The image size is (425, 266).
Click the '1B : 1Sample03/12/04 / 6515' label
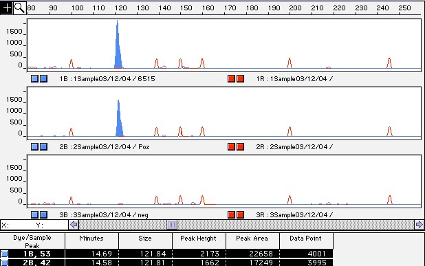coord(107,79)
